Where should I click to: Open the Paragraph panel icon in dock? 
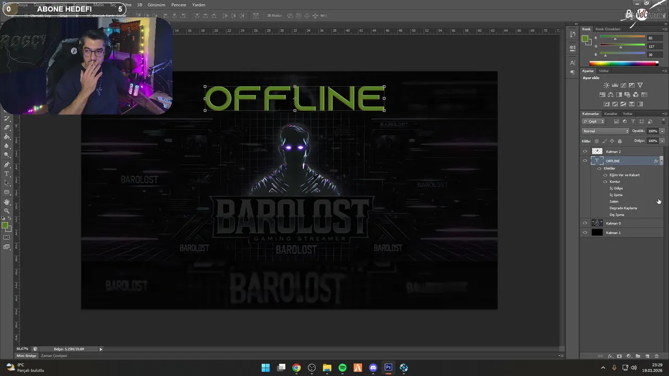click(x=573, y=73)
